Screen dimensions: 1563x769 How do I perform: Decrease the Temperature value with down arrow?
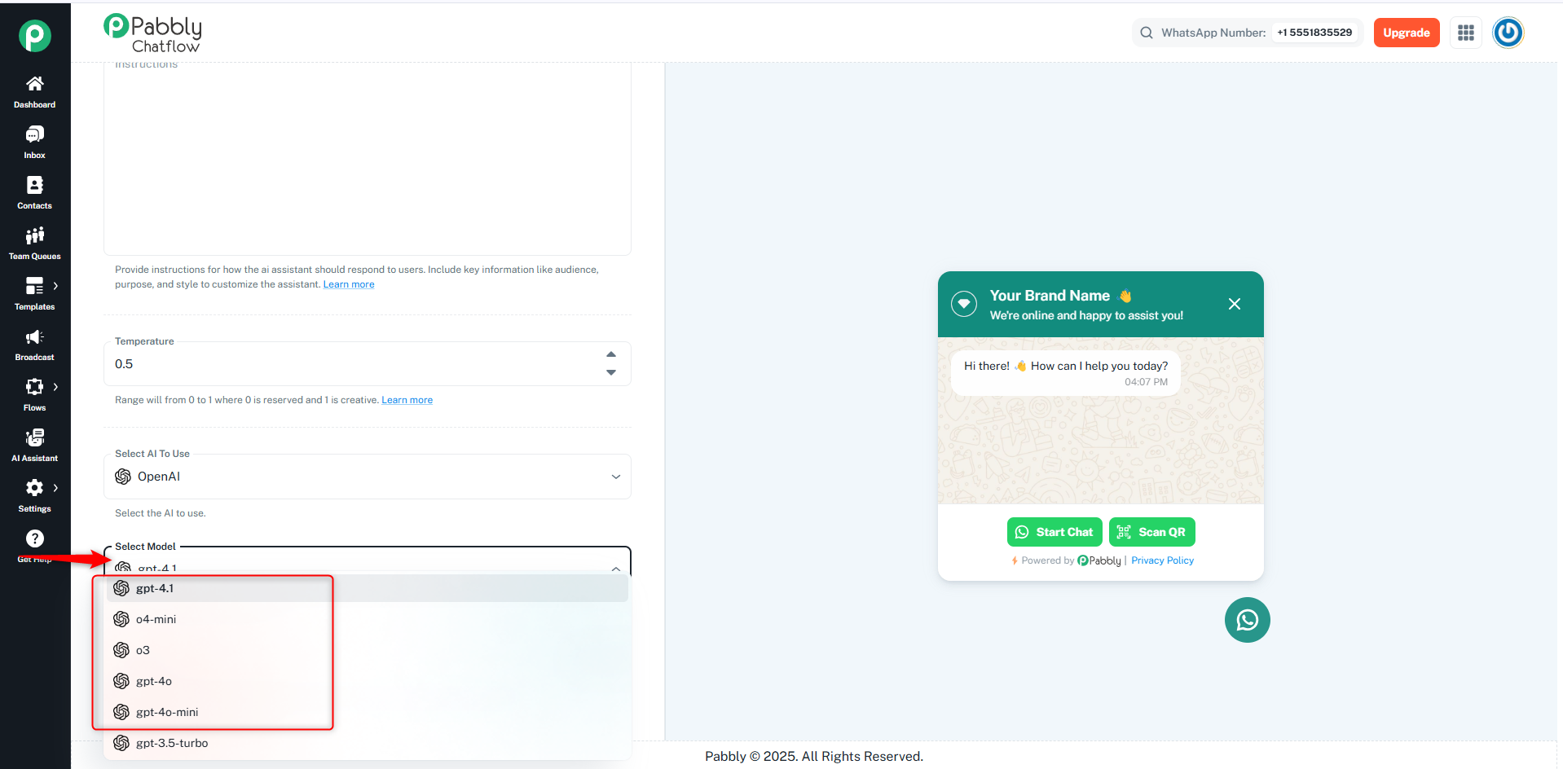click(611, 372)
